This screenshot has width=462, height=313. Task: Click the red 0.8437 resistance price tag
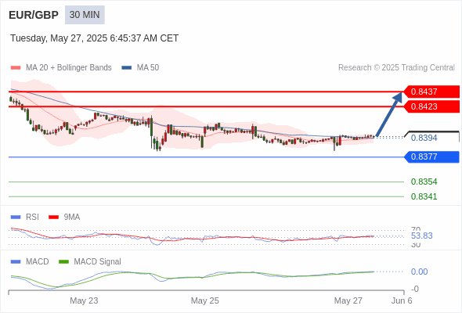click(431, 92)
